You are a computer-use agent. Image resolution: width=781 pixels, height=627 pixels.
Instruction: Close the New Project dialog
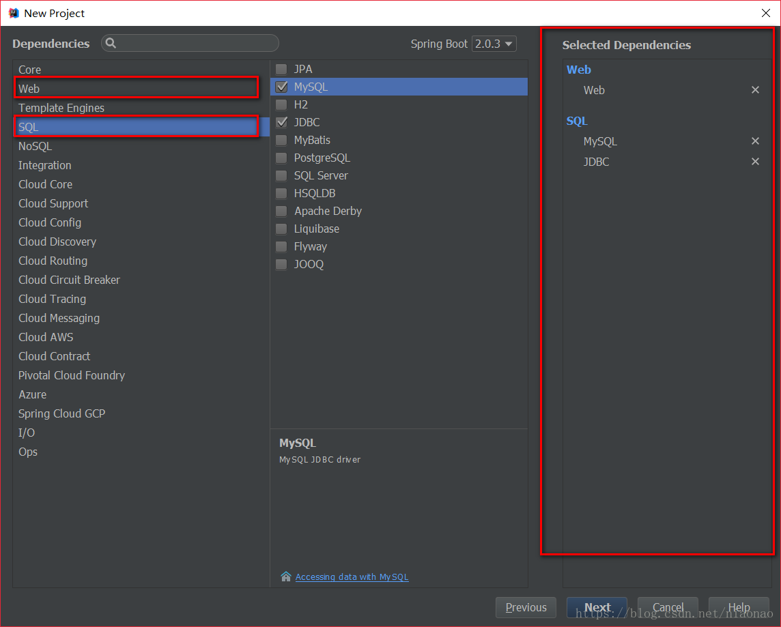pyautogui.click(x=766, y=13)
